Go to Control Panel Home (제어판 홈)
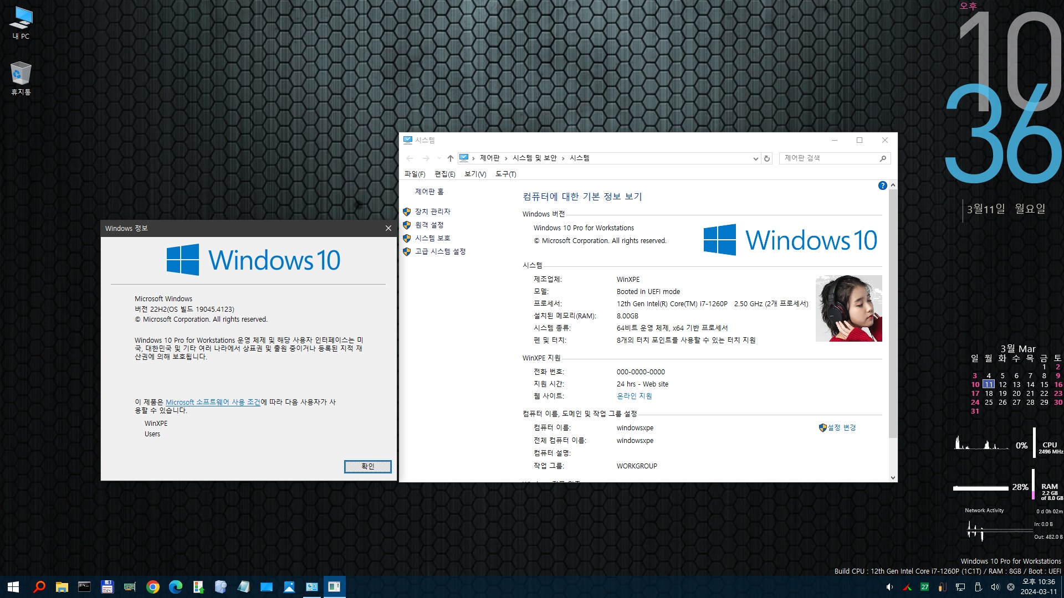 (x=429, y=192)
